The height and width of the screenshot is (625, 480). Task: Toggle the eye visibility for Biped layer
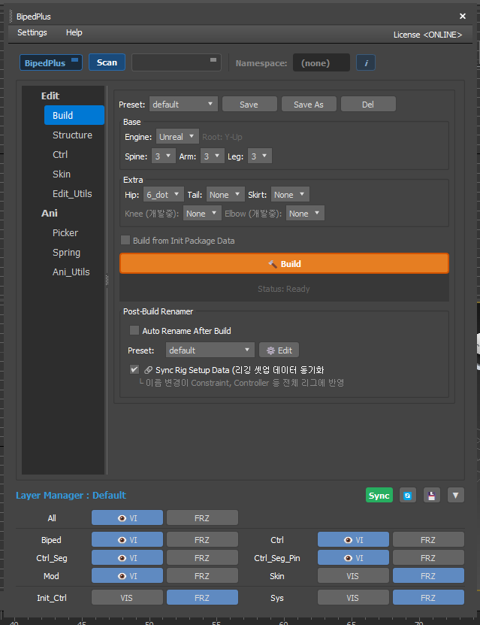pos(127,540)
